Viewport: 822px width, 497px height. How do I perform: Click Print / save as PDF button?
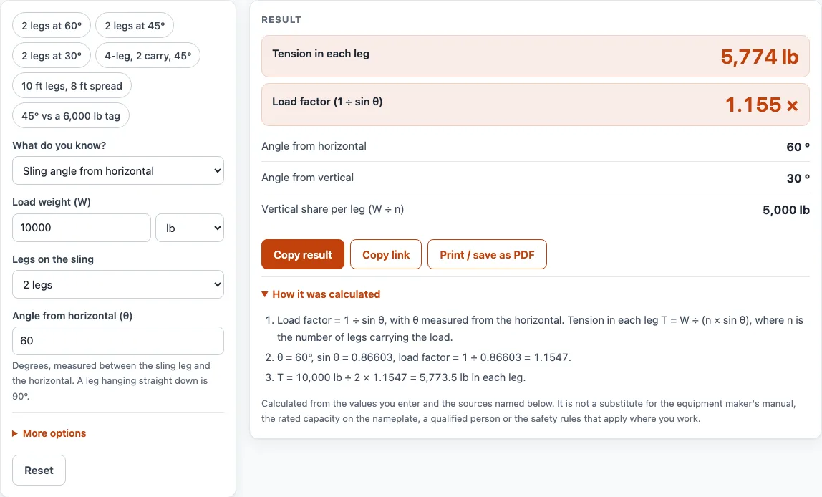tap(487, 255)
